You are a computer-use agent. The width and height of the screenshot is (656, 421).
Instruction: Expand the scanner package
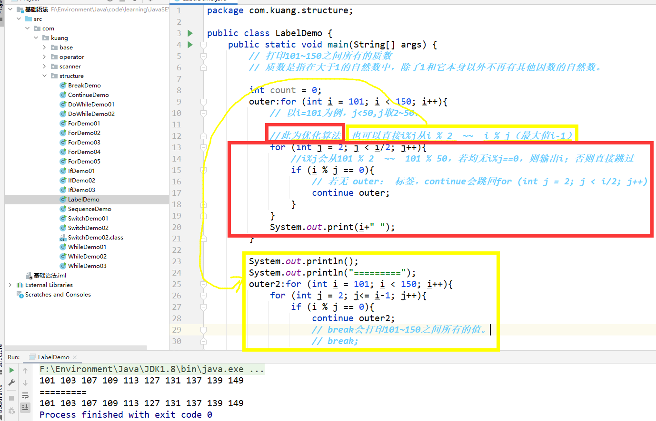point(44,67)
